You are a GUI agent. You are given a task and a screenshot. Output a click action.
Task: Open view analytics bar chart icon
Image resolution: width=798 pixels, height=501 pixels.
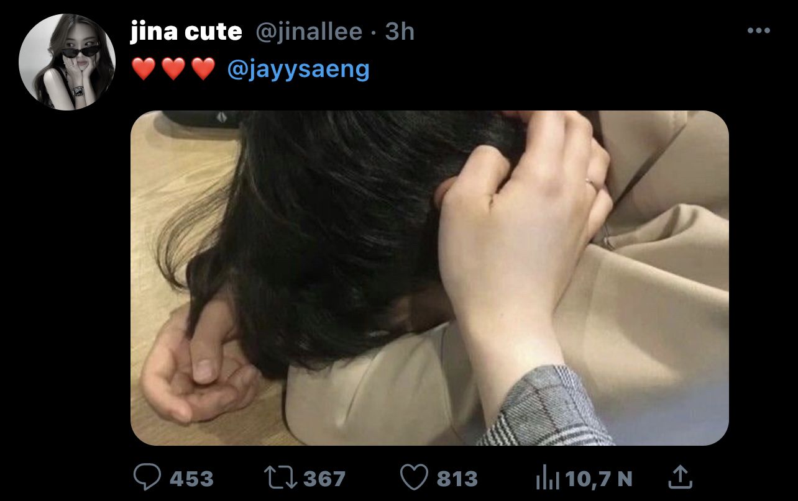[548, 478]
